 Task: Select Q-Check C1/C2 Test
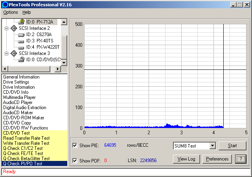[x=35, y=148]
